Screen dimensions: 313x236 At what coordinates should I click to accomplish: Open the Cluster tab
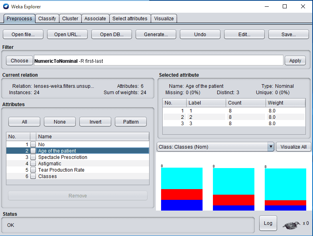click(70, 19)
